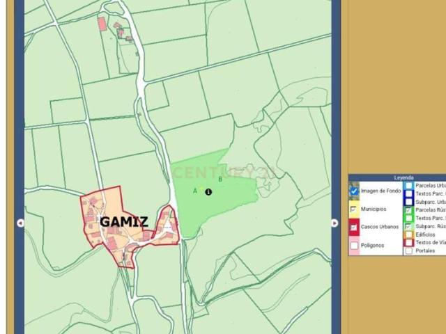
Task: Enable the Textos de Vías layer checkbox
Action: coord(409,243)
